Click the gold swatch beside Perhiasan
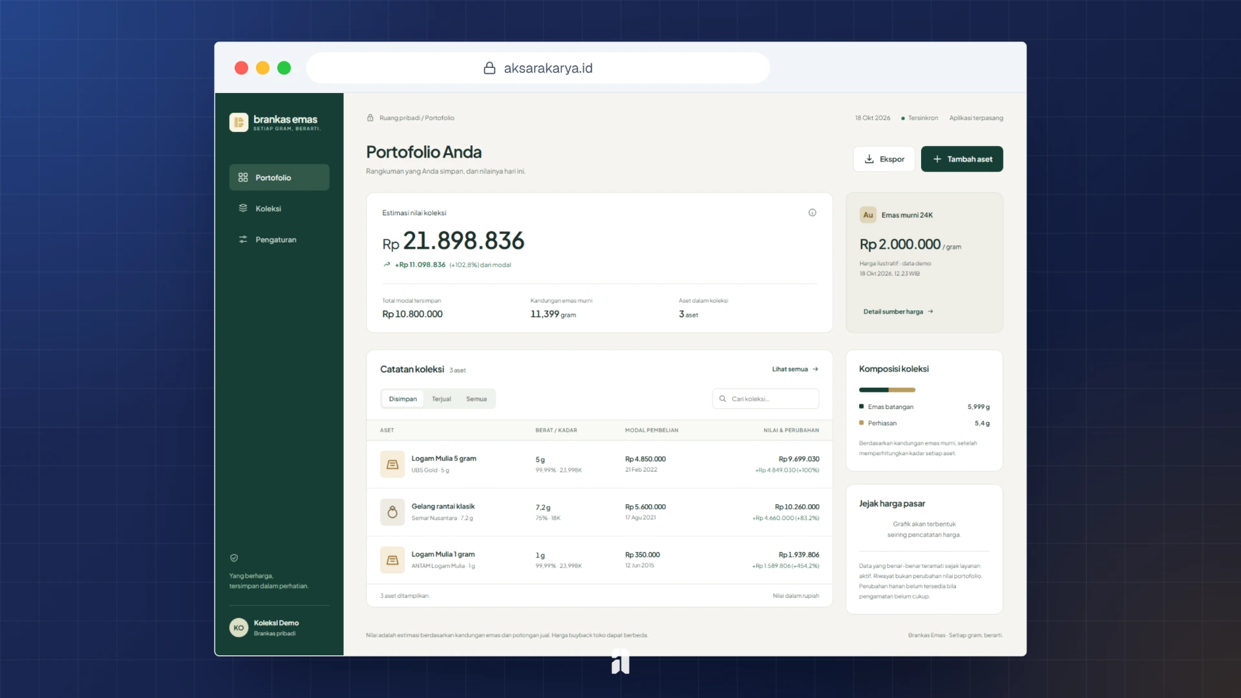This screenshot has width=1241, height=698. pyautogui.click(x=861, y=423)
